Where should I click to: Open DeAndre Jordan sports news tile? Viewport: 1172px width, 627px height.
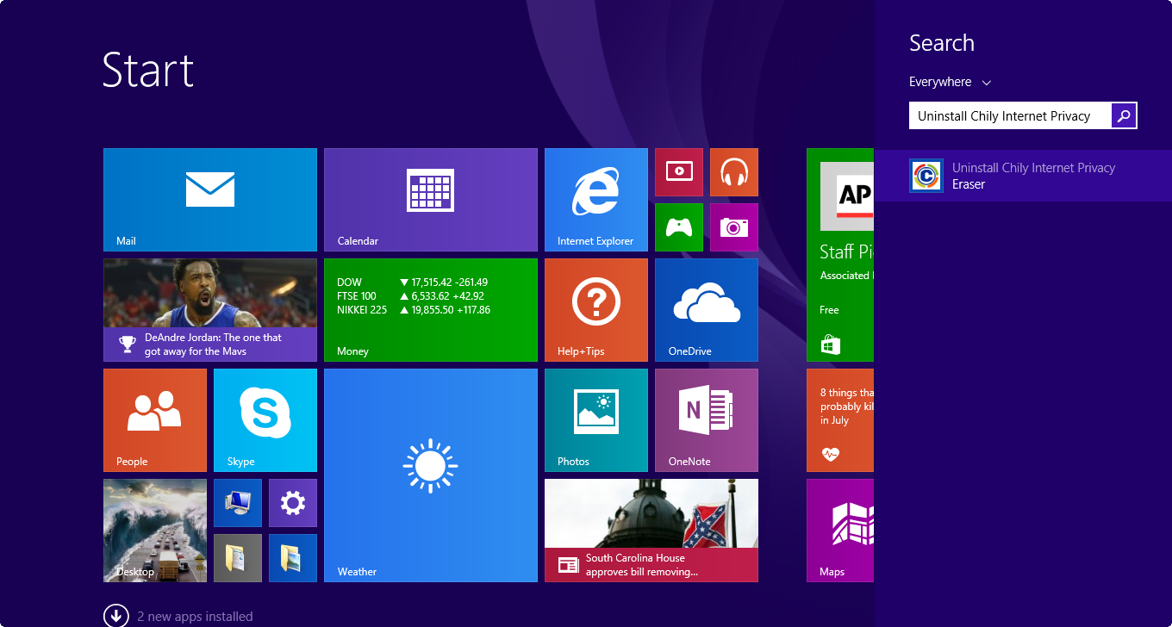click(x=210, y=310)
